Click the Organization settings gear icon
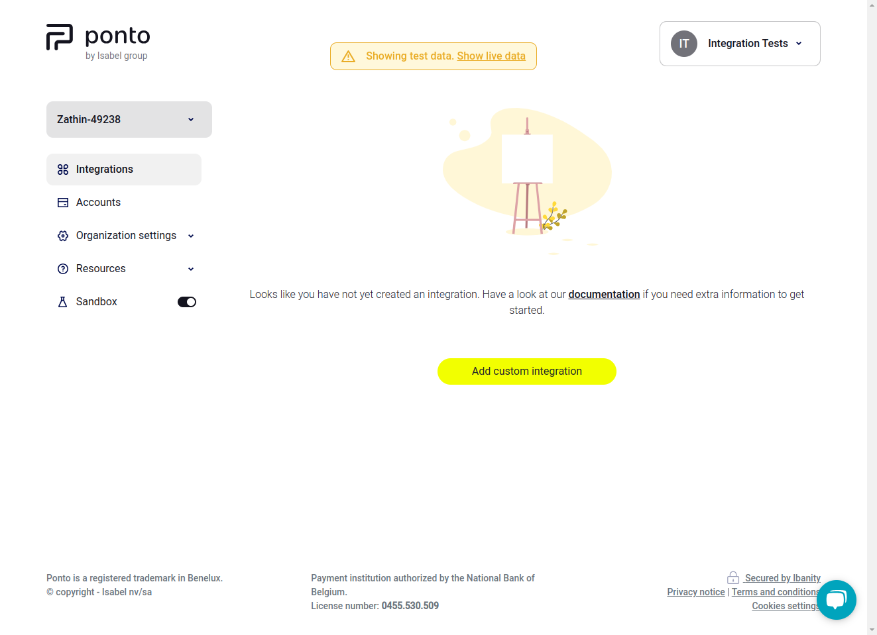The image size is (877, 635). coord(62,235)
